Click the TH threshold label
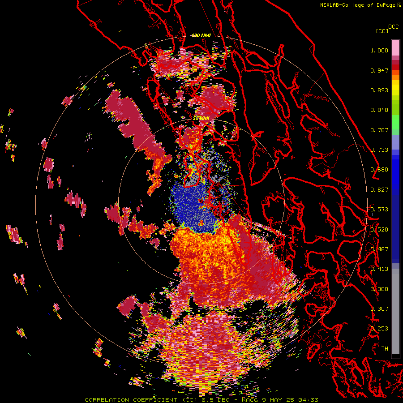 point(385,349)
